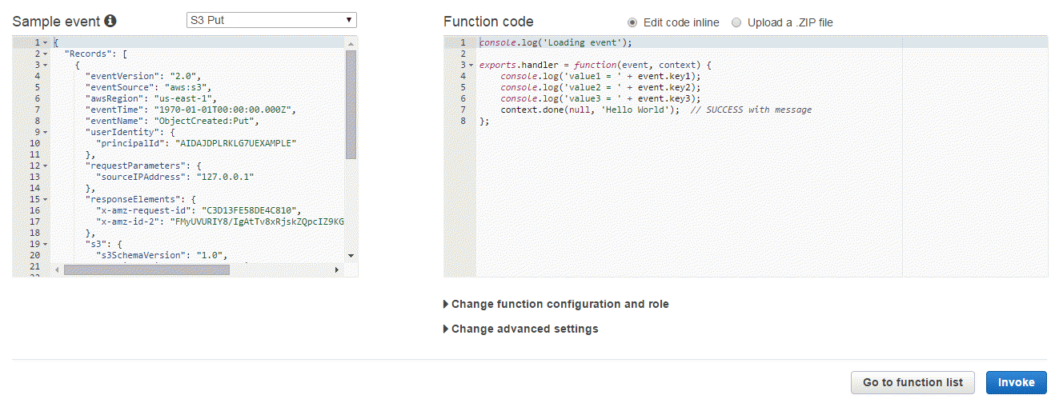
Task: Click line number 10 in sample event gutter
Action: point(34,143)
